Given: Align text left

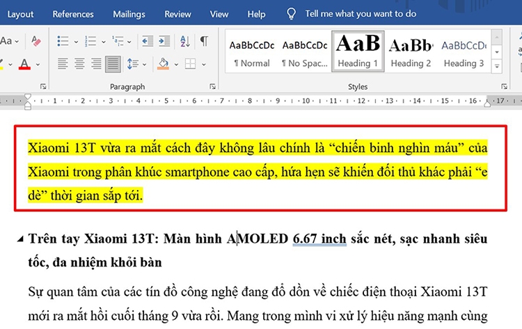Looking at the screenshot, I should point(63,63).
